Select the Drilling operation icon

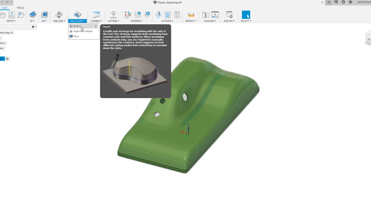click(59, 15)
